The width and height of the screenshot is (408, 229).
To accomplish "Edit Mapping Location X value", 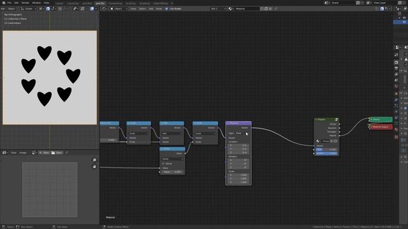I will pyautogui.click(x=238, y=145).
